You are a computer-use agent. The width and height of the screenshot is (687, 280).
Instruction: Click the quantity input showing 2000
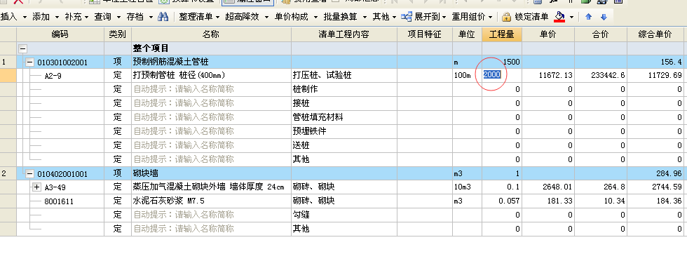(502, 75)
